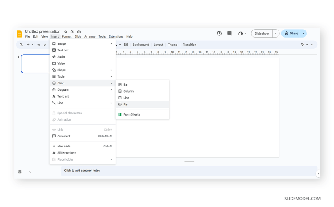Click the search menus magnifier icon
334x207 pixels.
[21, 45]
